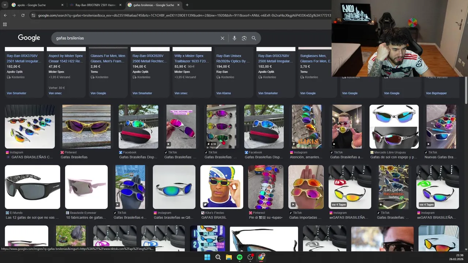Click the 'Von Bigshopper' label
The image size is (468, 263).
tap(436, 93)
